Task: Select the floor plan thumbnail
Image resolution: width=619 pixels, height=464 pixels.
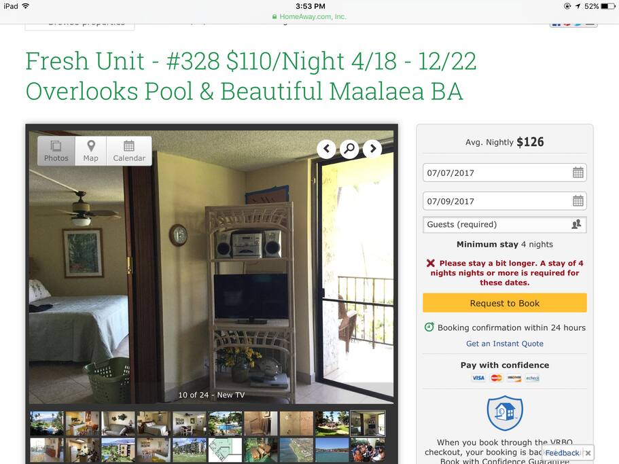Action: pos(225,450)
